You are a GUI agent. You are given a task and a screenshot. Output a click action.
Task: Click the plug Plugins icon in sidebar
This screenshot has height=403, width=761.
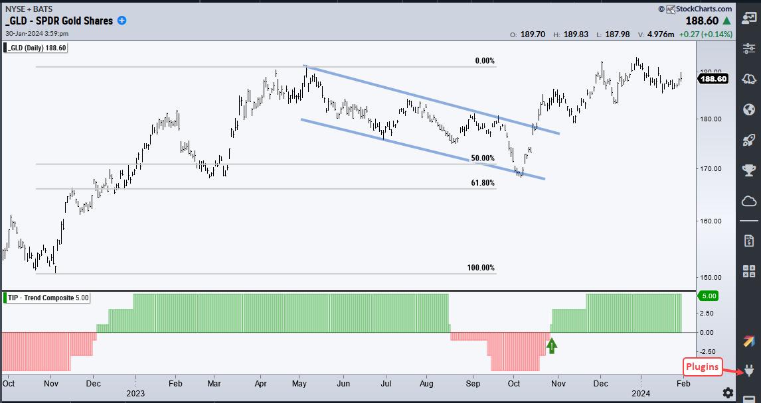pyautogui.click(x=748, y=371)
